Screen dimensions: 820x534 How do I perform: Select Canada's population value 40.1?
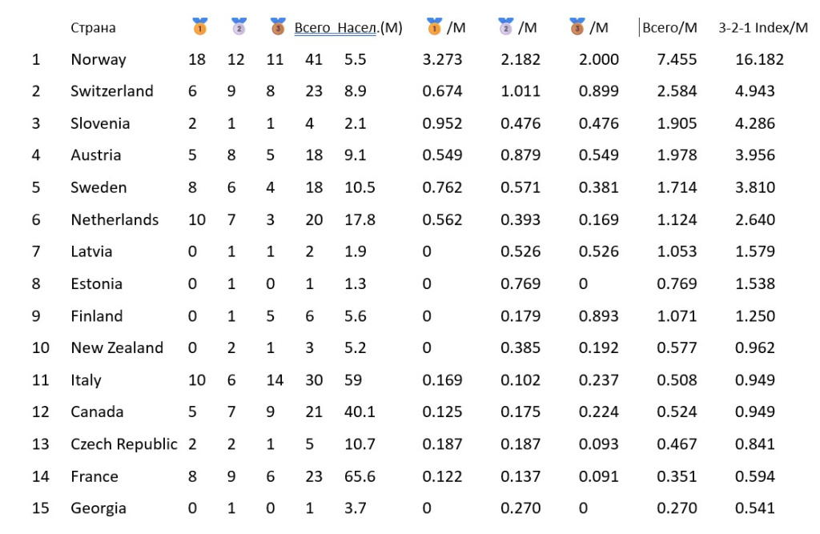[x=360, y=412]
